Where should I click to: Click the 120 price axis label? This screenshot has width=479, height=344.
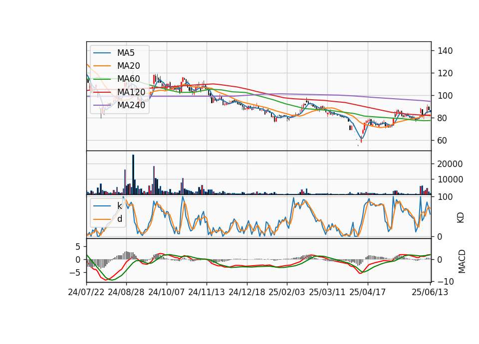click(x=445, y=73)
